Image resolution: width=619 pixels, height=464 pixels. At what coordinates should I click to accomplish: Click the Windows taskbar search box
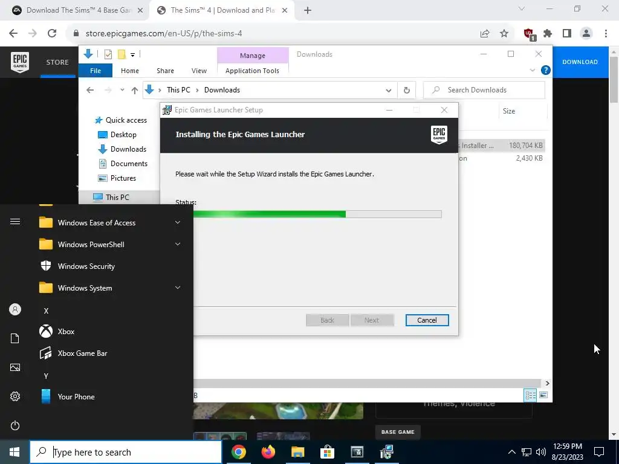click(126, 452)
